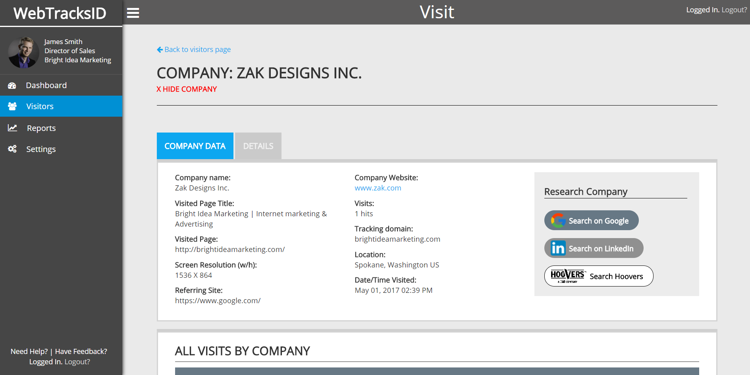Open the Dashboard menu item
This screenshot has width=750, height=375.
coord(61,85)
